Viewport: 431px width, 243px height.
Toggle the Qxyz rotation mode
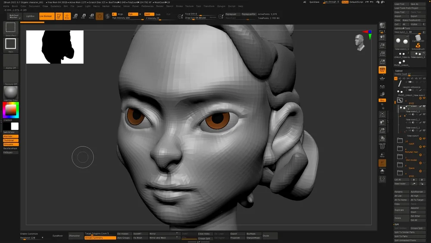click(382, 100)
